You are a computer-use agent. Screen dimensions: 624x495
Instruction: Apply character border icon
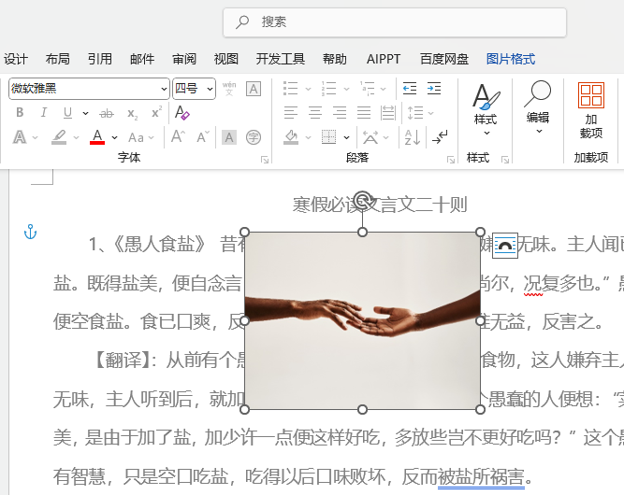[254, 89]
